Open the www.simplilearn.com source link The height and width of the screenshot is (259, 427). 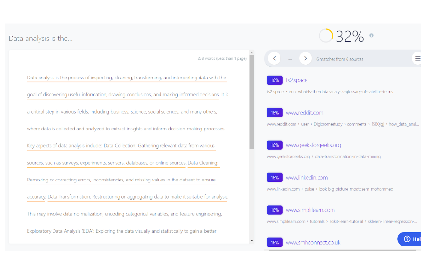click(x=310, y=210)
